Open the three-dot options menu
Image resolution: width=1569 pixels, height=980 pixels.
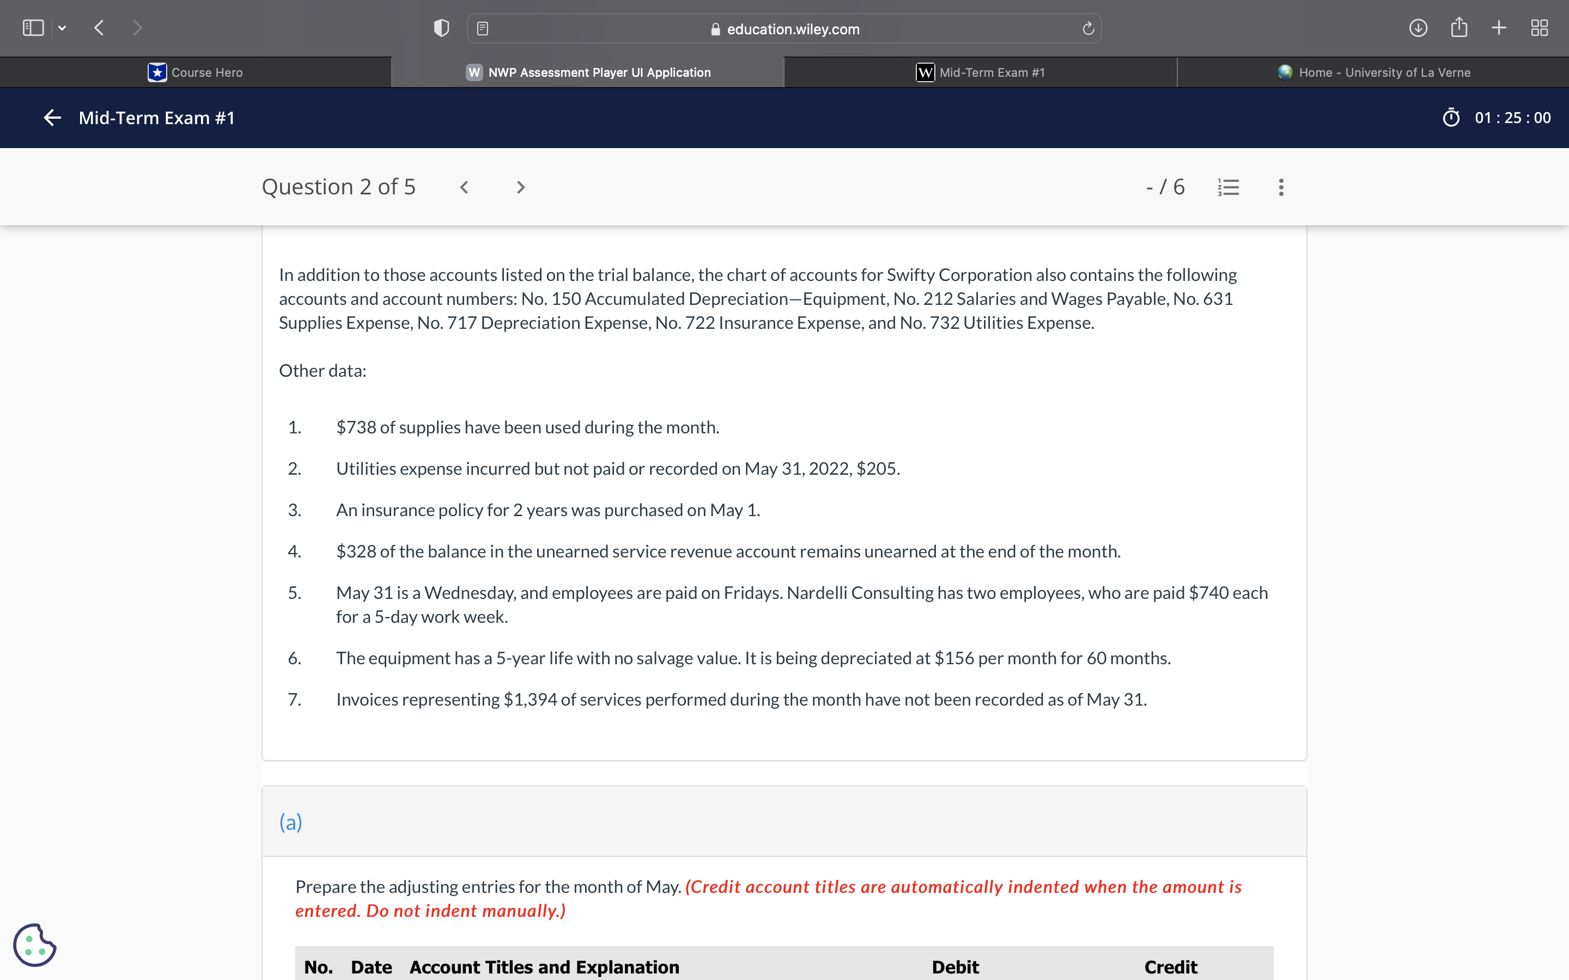[1280, 187]
